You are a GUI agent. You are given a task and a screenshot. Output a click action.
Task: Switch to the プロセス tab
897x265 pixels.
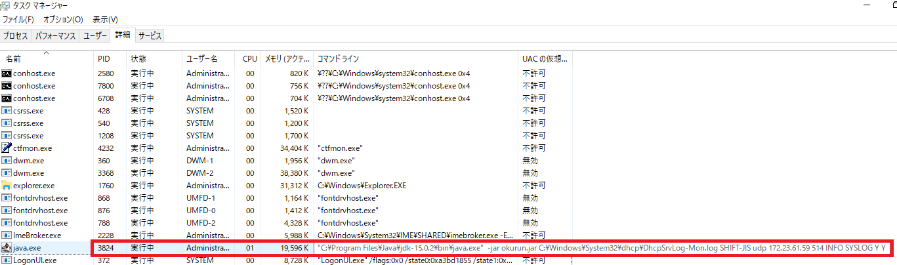[x=16, y=35]
